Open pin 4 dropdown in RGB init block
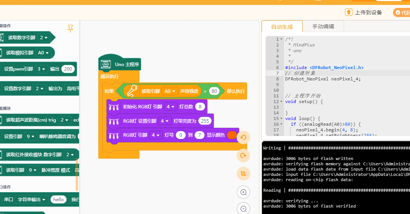The width and height of the screenshot is (410, 214). click(170, 106)
